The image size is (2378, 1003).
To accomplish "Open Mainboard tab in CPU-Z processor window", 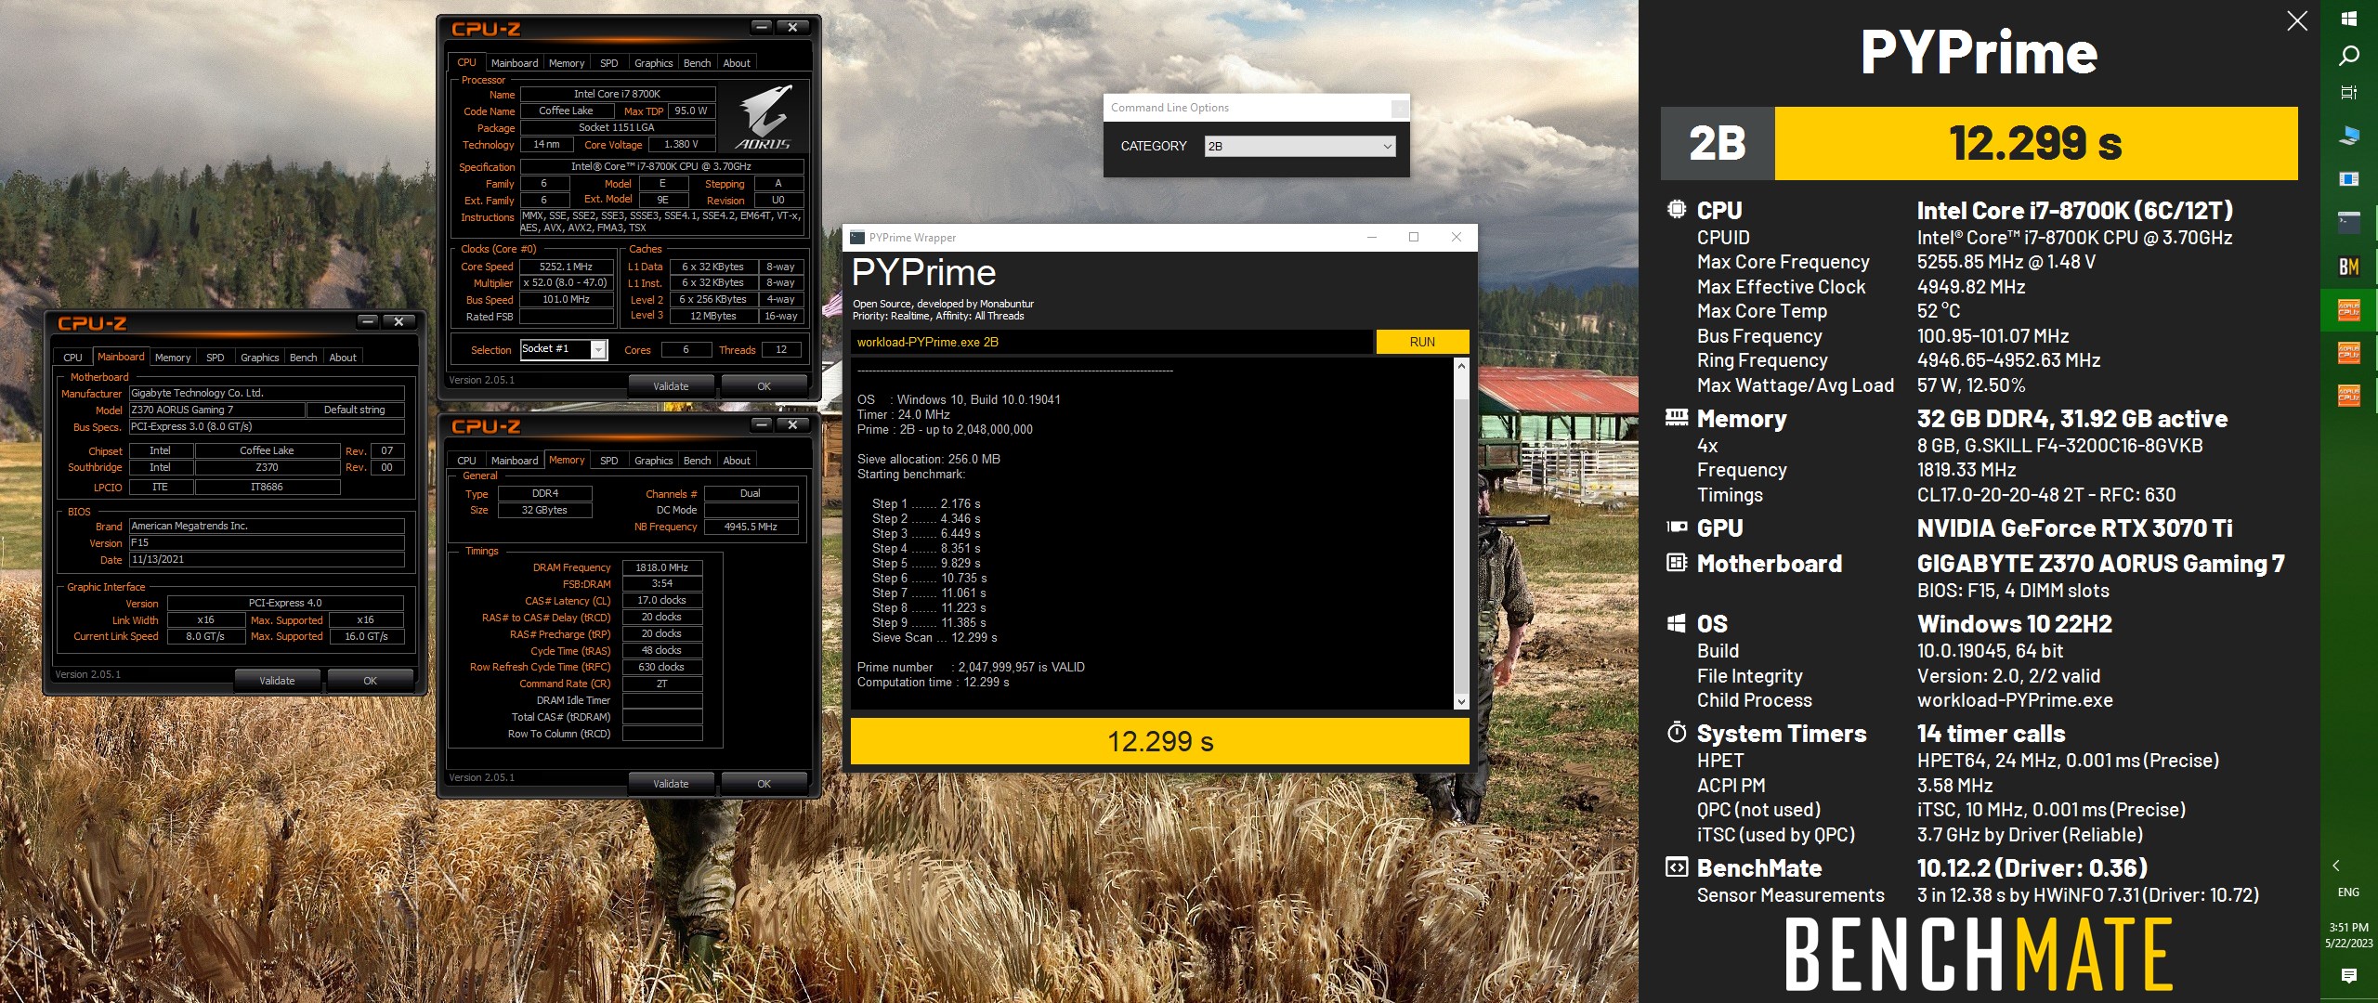I will point(515,63).
